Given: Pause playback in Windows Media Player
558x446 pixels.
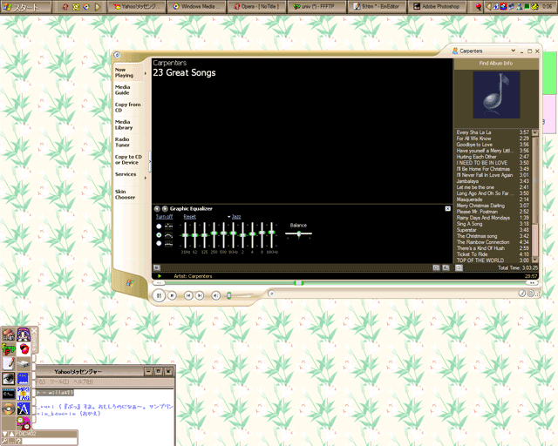Looking at the screenshot, I should point(159,295).
